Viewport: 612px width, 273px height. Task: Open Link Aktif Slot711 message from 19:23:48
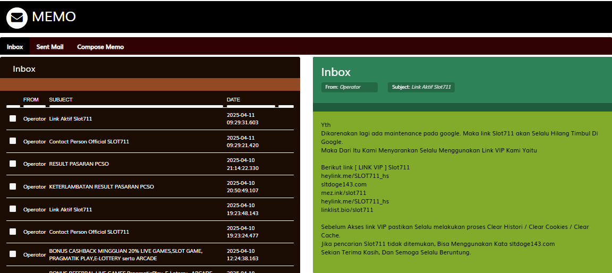(x=71, y=209)
